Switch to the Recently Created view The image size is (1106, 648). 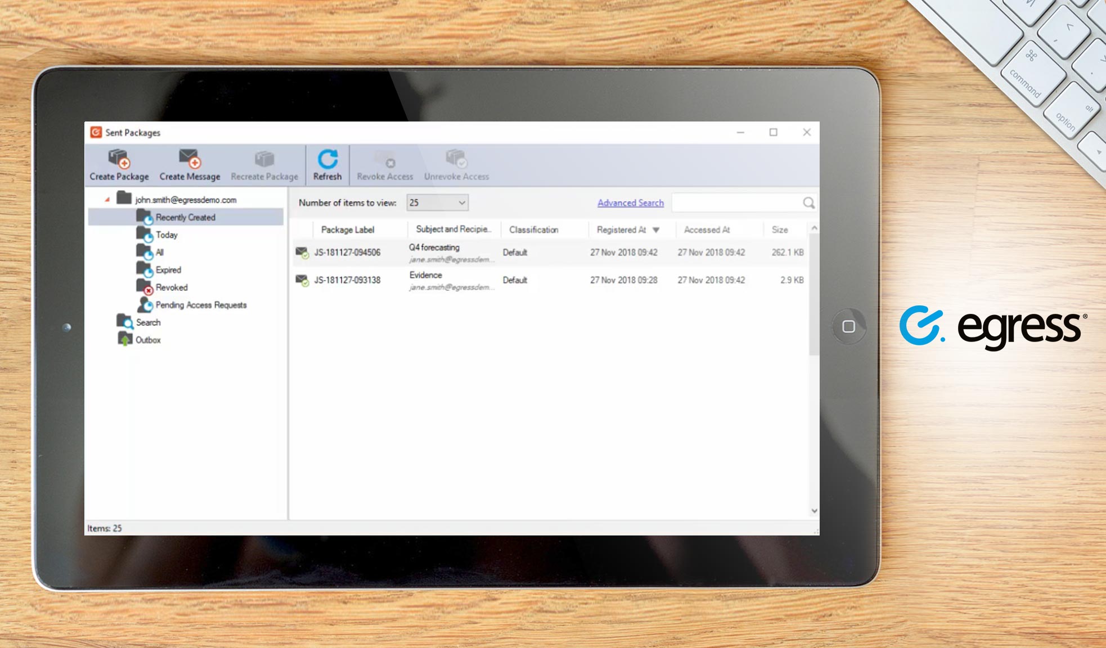click(186, 217)
